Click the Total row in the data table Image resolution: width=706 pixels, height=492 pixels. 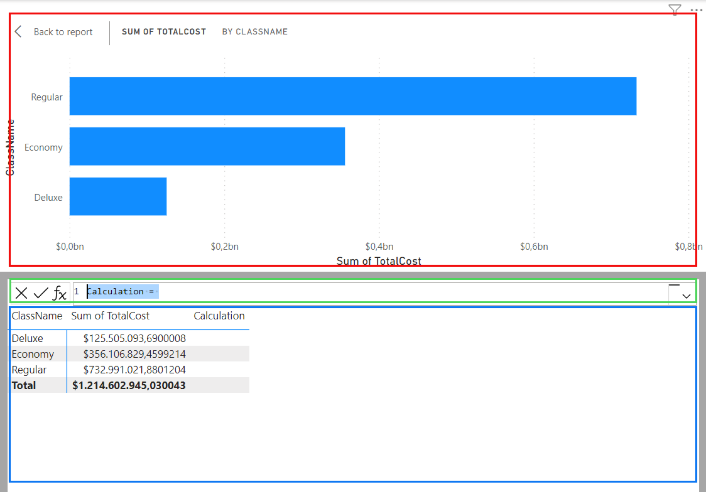23,385
